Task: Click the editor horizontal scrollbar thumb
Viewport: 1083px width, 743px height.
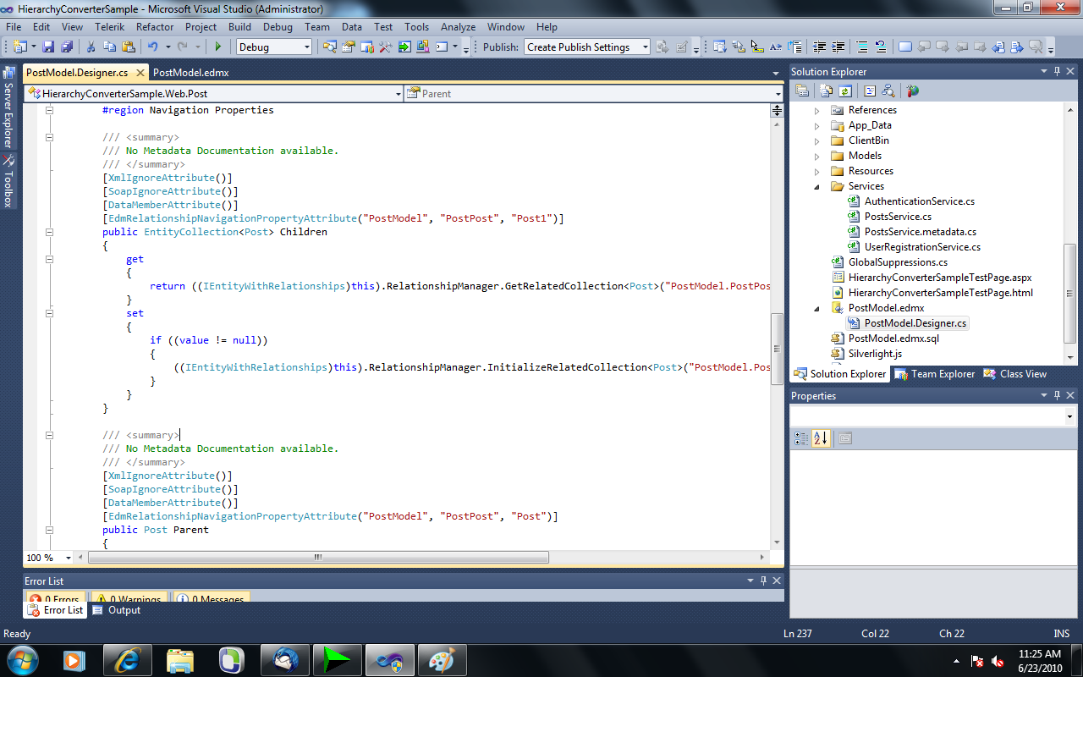Action: point(318,558)
